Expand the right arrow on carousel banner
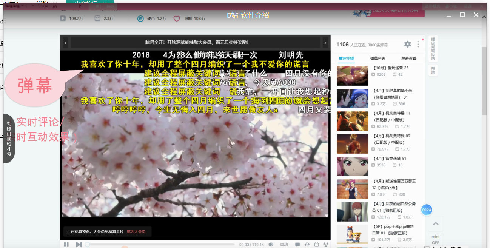The height and width of the screenshot is (248, 490). point(325,43)
